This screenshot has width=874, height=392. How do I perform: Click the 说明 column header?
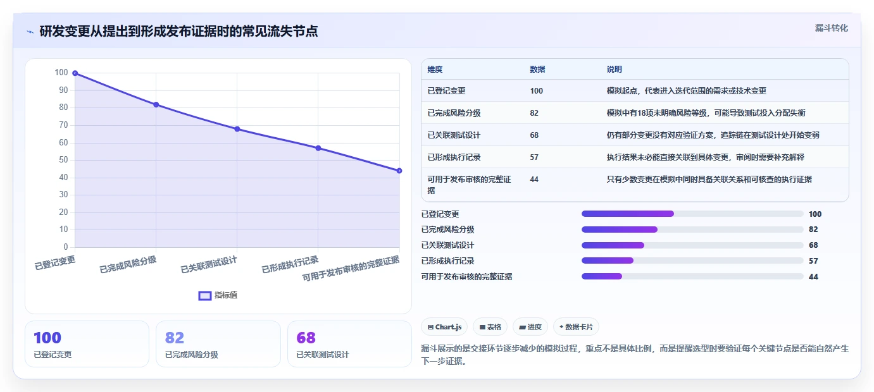[614, 70]
